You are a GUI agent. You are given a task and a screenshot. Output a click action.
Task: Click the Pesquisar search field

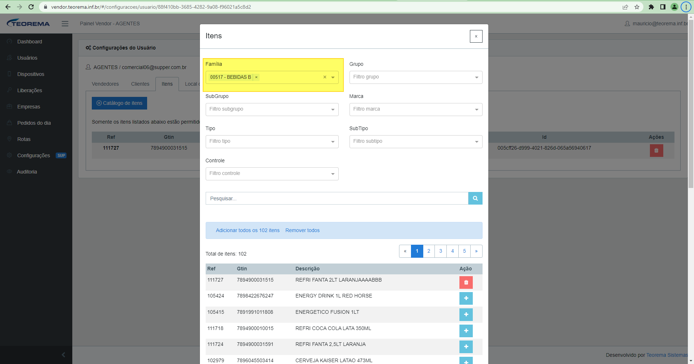(337, 198)
